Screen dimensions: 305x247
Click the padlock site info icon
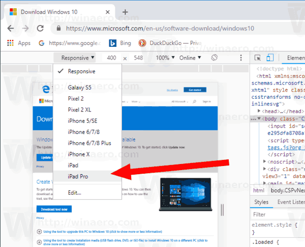coord(58,29)
